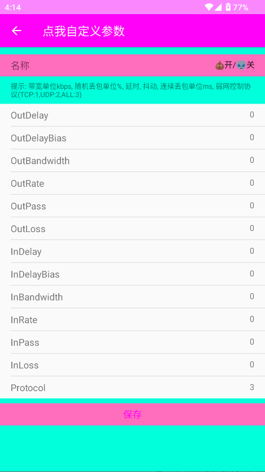Edit the InPass value
The height and width of the screenshot is (472, 265).
tap(252, 342)
